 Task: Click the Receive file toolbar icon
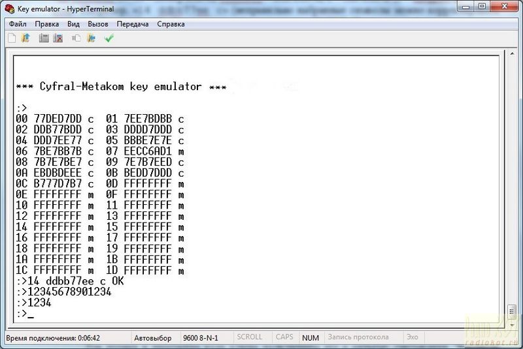91,38
